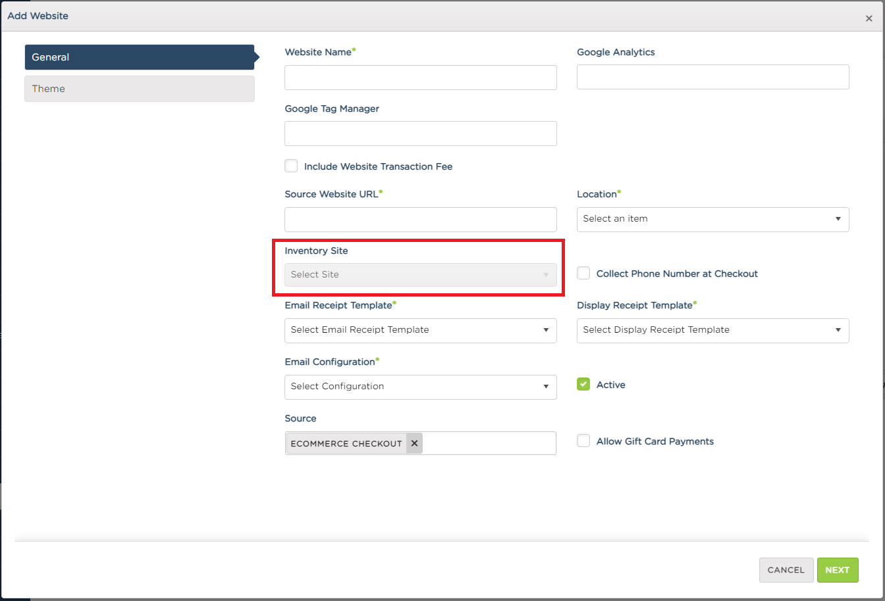Screen dimensions: 885x601
Task: Click the Google Tag Manager input field
Action: [x=420, y=133]
